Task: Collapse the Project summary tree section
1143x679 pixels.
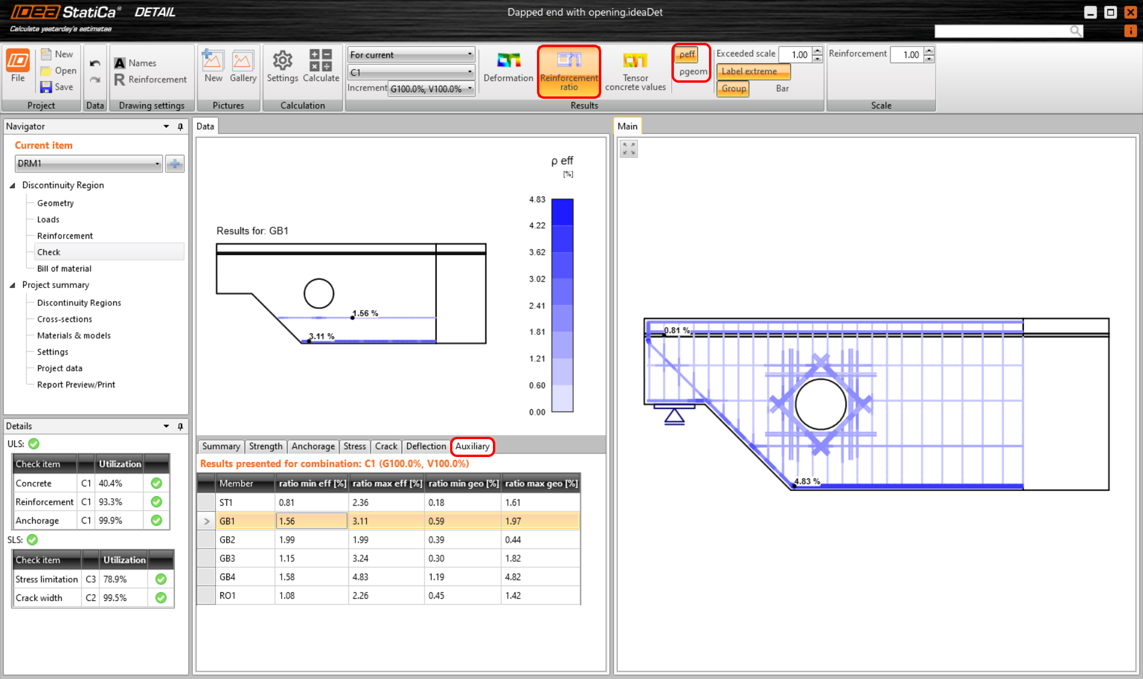Action: (13, 285)
